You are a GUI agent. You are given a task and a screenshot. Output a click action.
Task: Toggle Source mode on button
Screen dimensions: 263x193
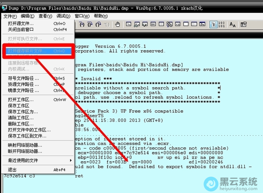[x=213, y=24]
